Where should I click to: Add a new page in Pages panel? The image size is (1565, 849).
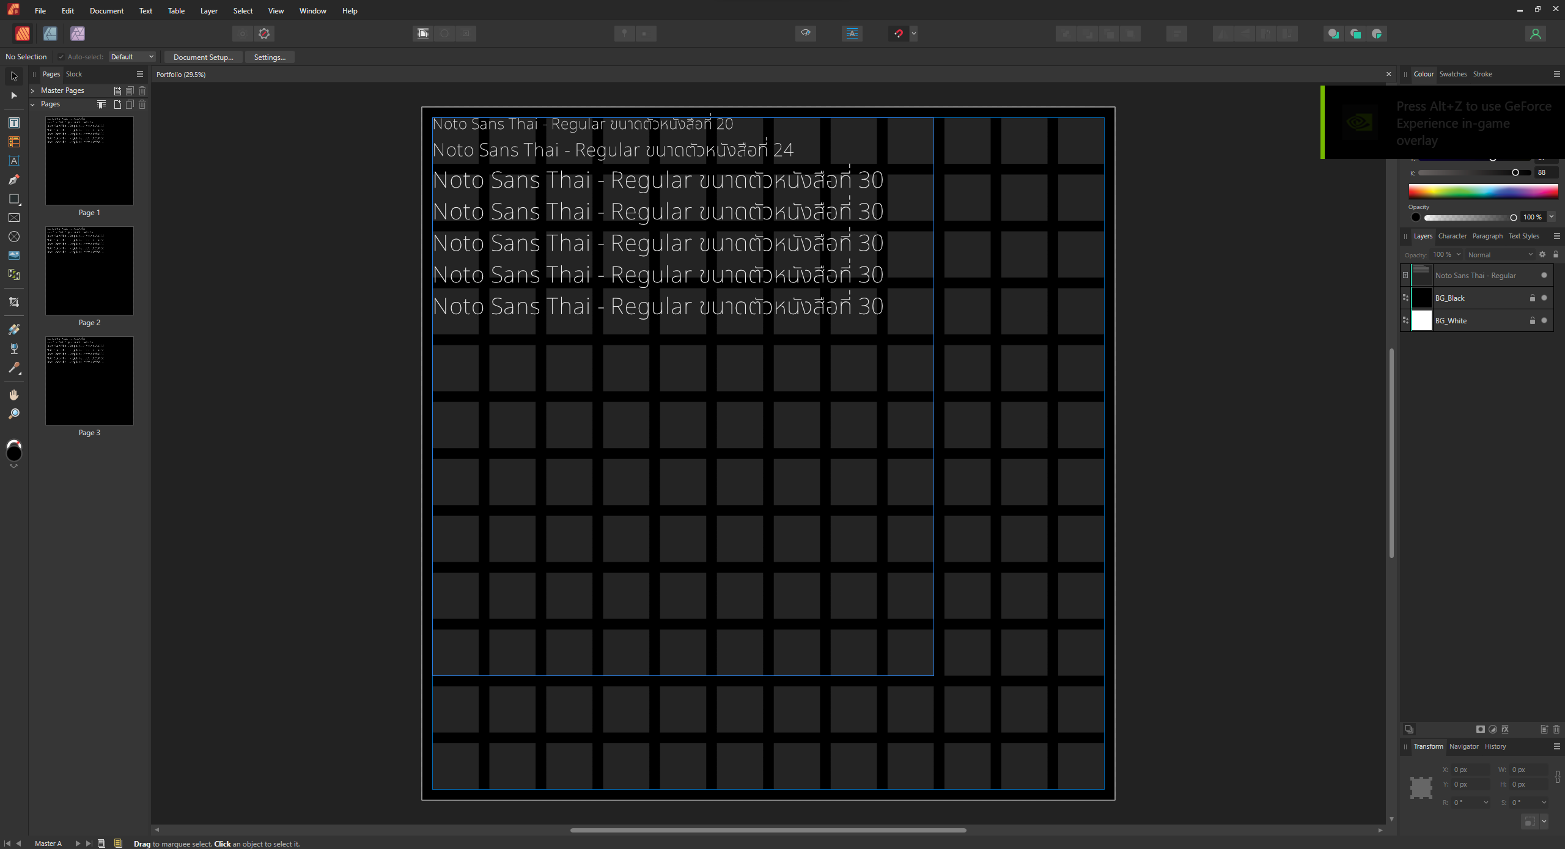click(117, 105)
